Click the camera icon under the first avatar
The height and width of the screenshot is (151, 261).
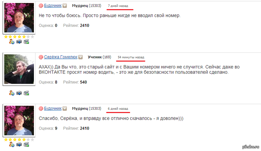tap(19, 42)
